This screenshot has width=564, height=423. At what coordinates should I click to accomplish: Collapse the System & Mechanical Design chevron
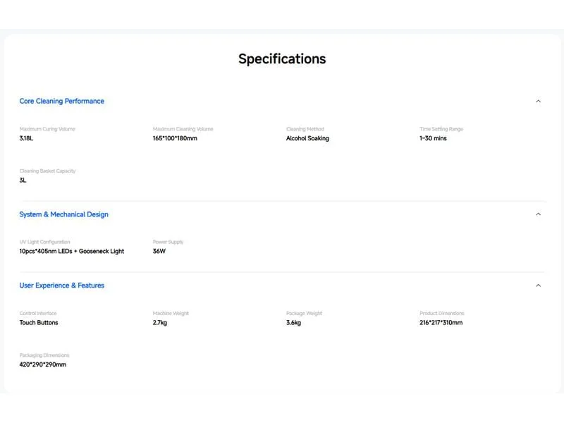coord(538,214)
